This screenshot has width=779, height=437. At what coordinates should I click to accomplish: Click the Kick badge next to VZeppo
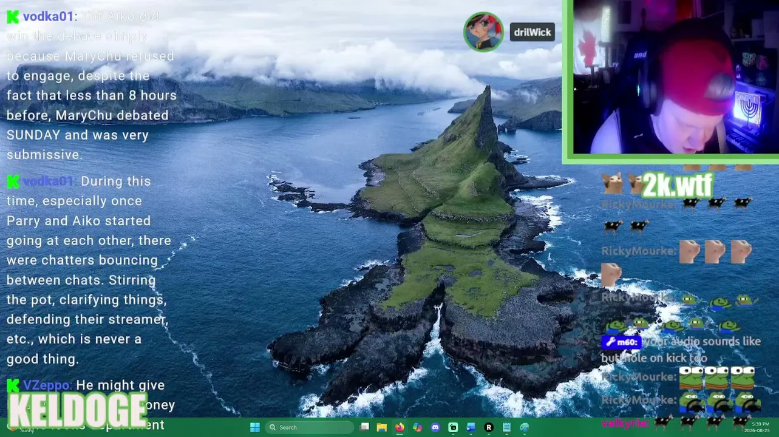click(13, 385)
